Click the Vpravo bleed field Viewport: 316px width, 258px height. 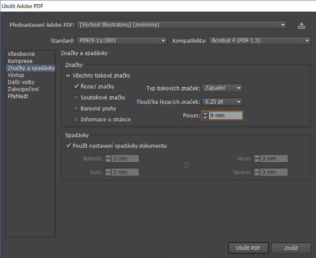click(x=274, y=172)
